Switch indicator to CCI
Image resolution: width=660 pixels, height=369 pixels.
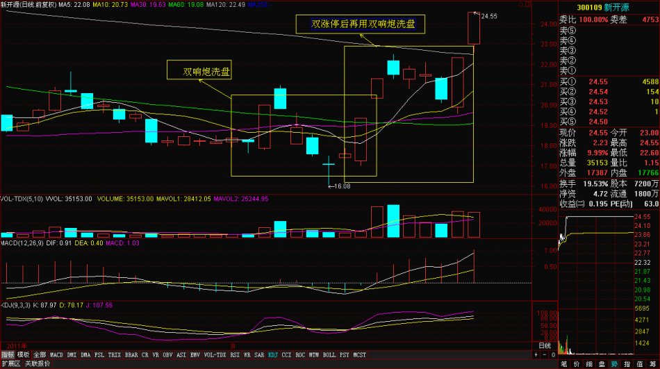click(x=286, y=355)
